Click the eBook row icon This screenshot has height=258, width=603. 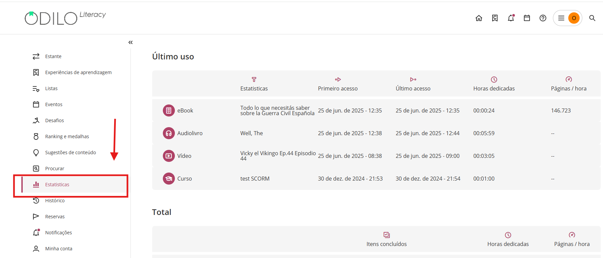(169, 110)
